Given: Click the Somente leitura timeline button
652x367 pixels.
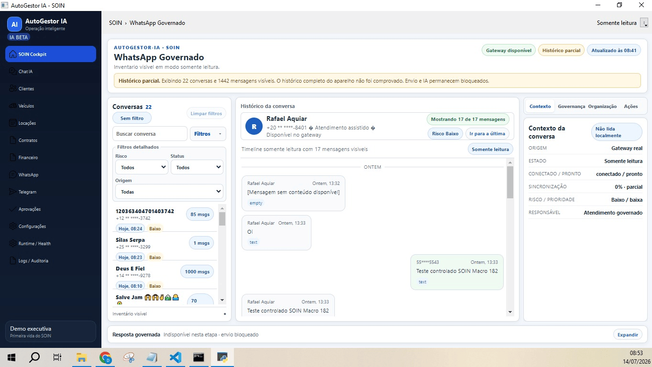Looking at the screenshot, I should tap(490, 149).
